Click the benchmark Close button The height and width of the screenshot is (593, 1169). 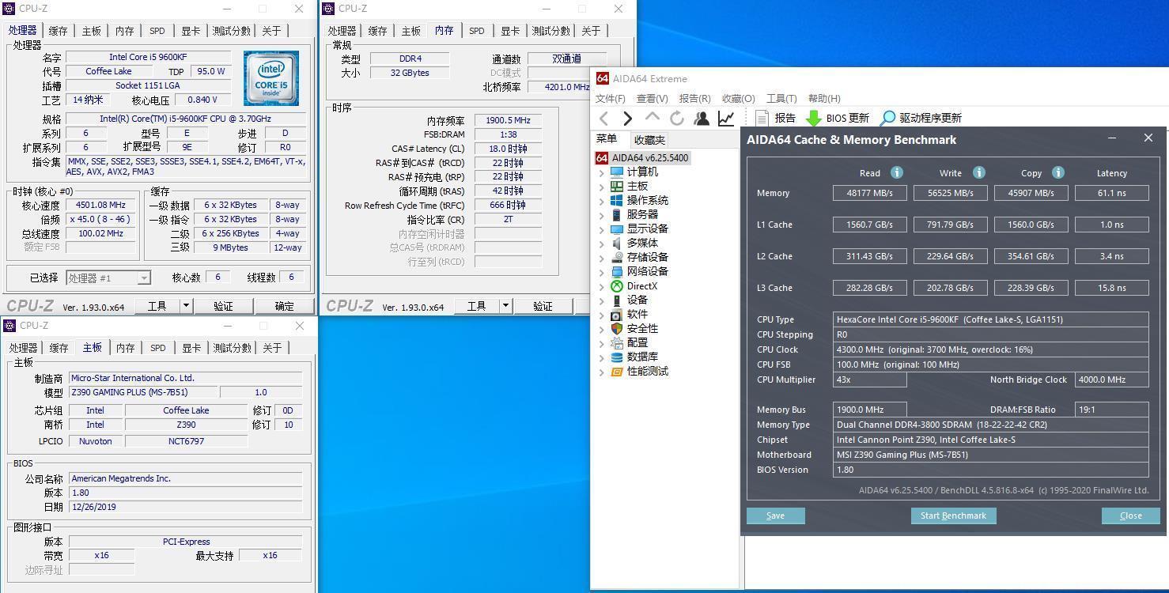pyautogui.click(x=1130, y=516)
